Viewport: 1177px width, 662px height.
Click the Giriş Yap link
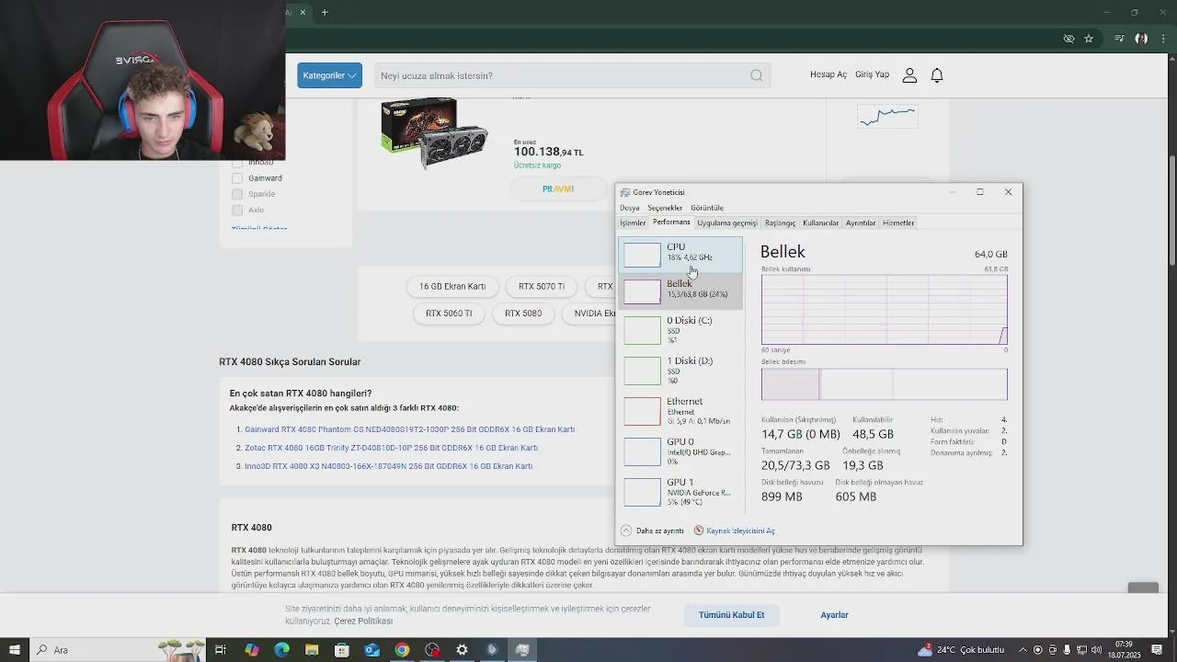[872, 74]
